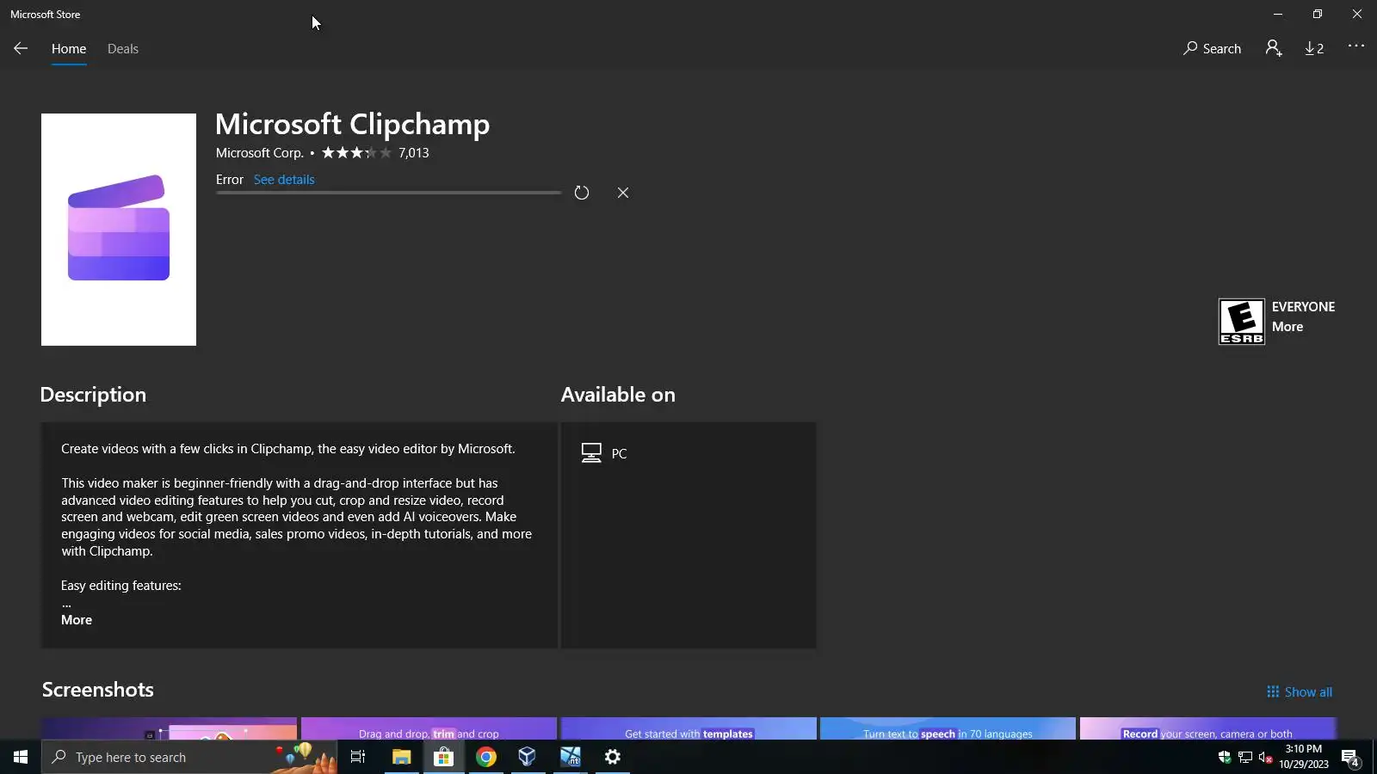Switch to the Home tab
1377x774 pixels.
[x=69, y=49]
